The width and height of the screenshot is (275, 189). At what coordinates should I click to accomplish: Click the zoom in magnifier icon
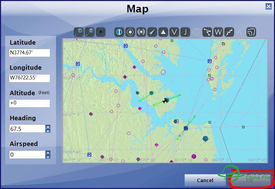click(79, 32)
